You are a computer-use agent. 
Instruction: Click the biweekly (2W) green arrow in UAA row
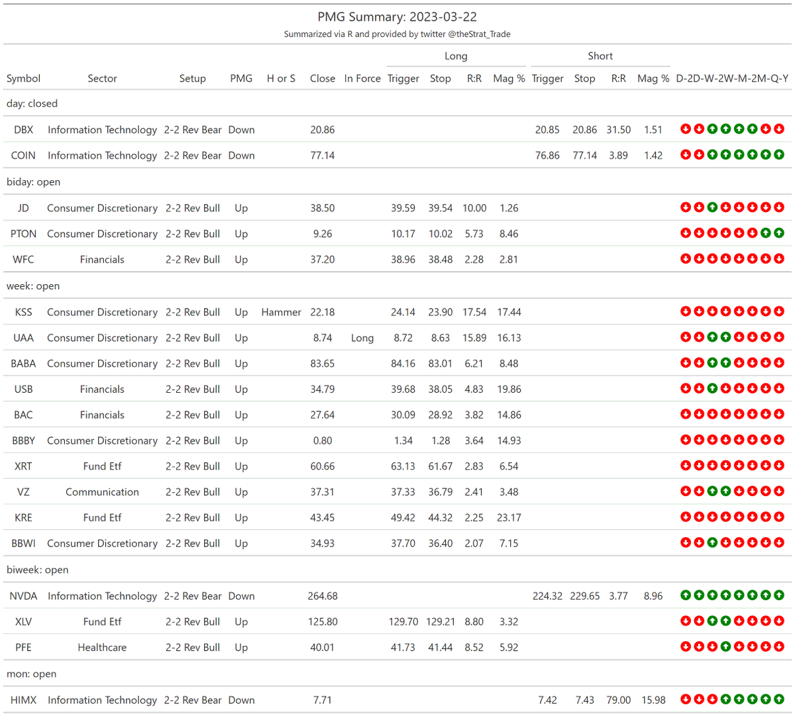(x=725, y=336)
